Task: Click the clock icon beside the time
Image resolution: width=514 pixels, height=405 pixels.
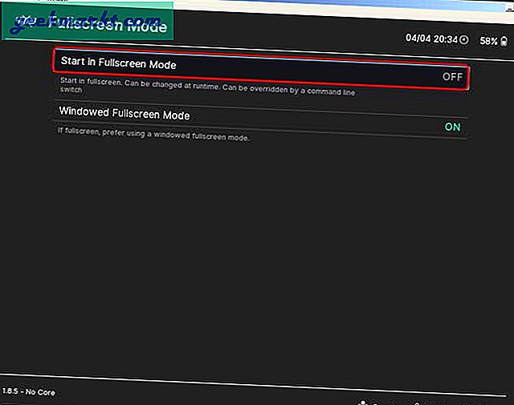Action: tap(464, 40)
